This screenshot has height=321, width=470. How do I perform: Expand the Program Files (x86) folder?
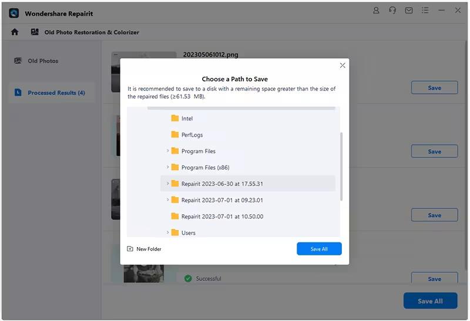(x=167, y=167)
